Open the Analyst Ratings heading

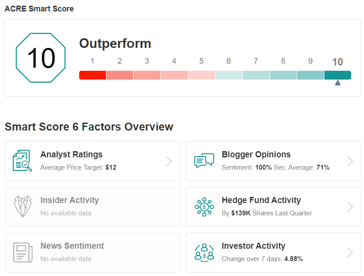click(71, 154)
